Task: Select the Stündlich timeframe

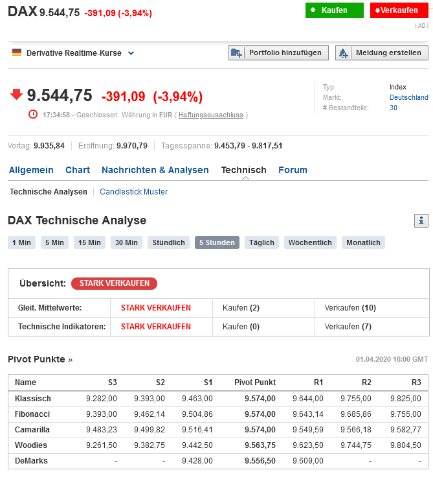Action: 169,242
